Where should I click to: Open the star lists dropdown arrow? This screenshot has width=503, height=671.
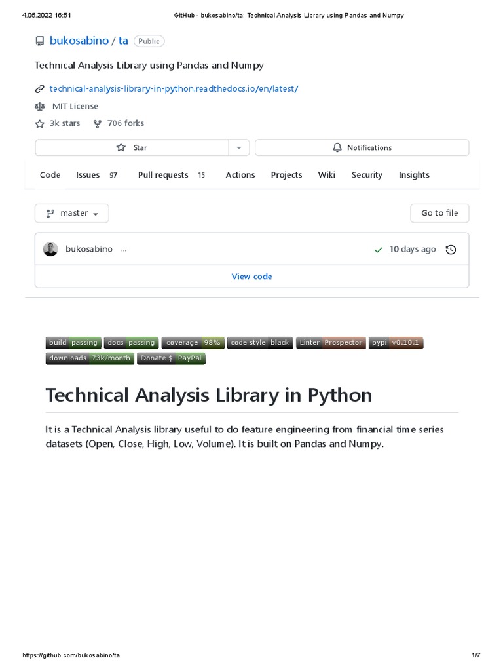239,148
